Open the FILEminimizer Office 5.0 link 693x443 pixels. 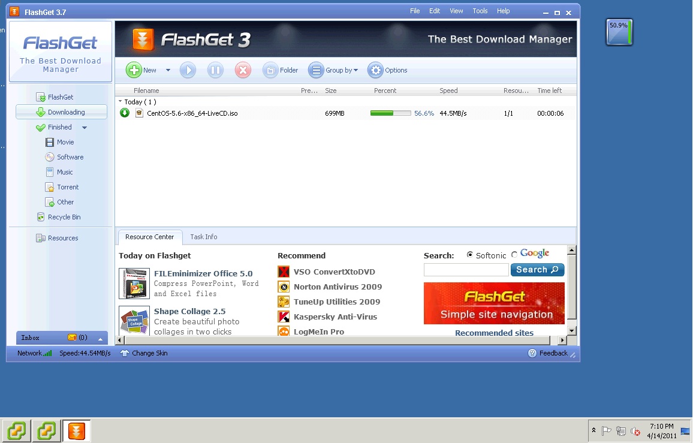point(203,274)
